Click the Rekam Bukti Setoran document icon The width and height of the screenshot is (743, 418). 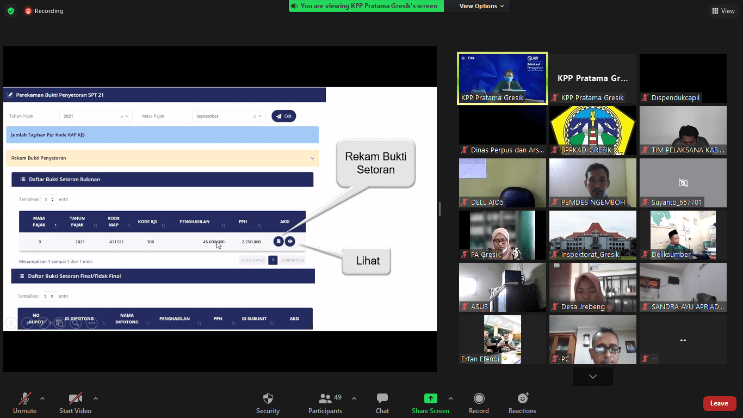[278, 241]
